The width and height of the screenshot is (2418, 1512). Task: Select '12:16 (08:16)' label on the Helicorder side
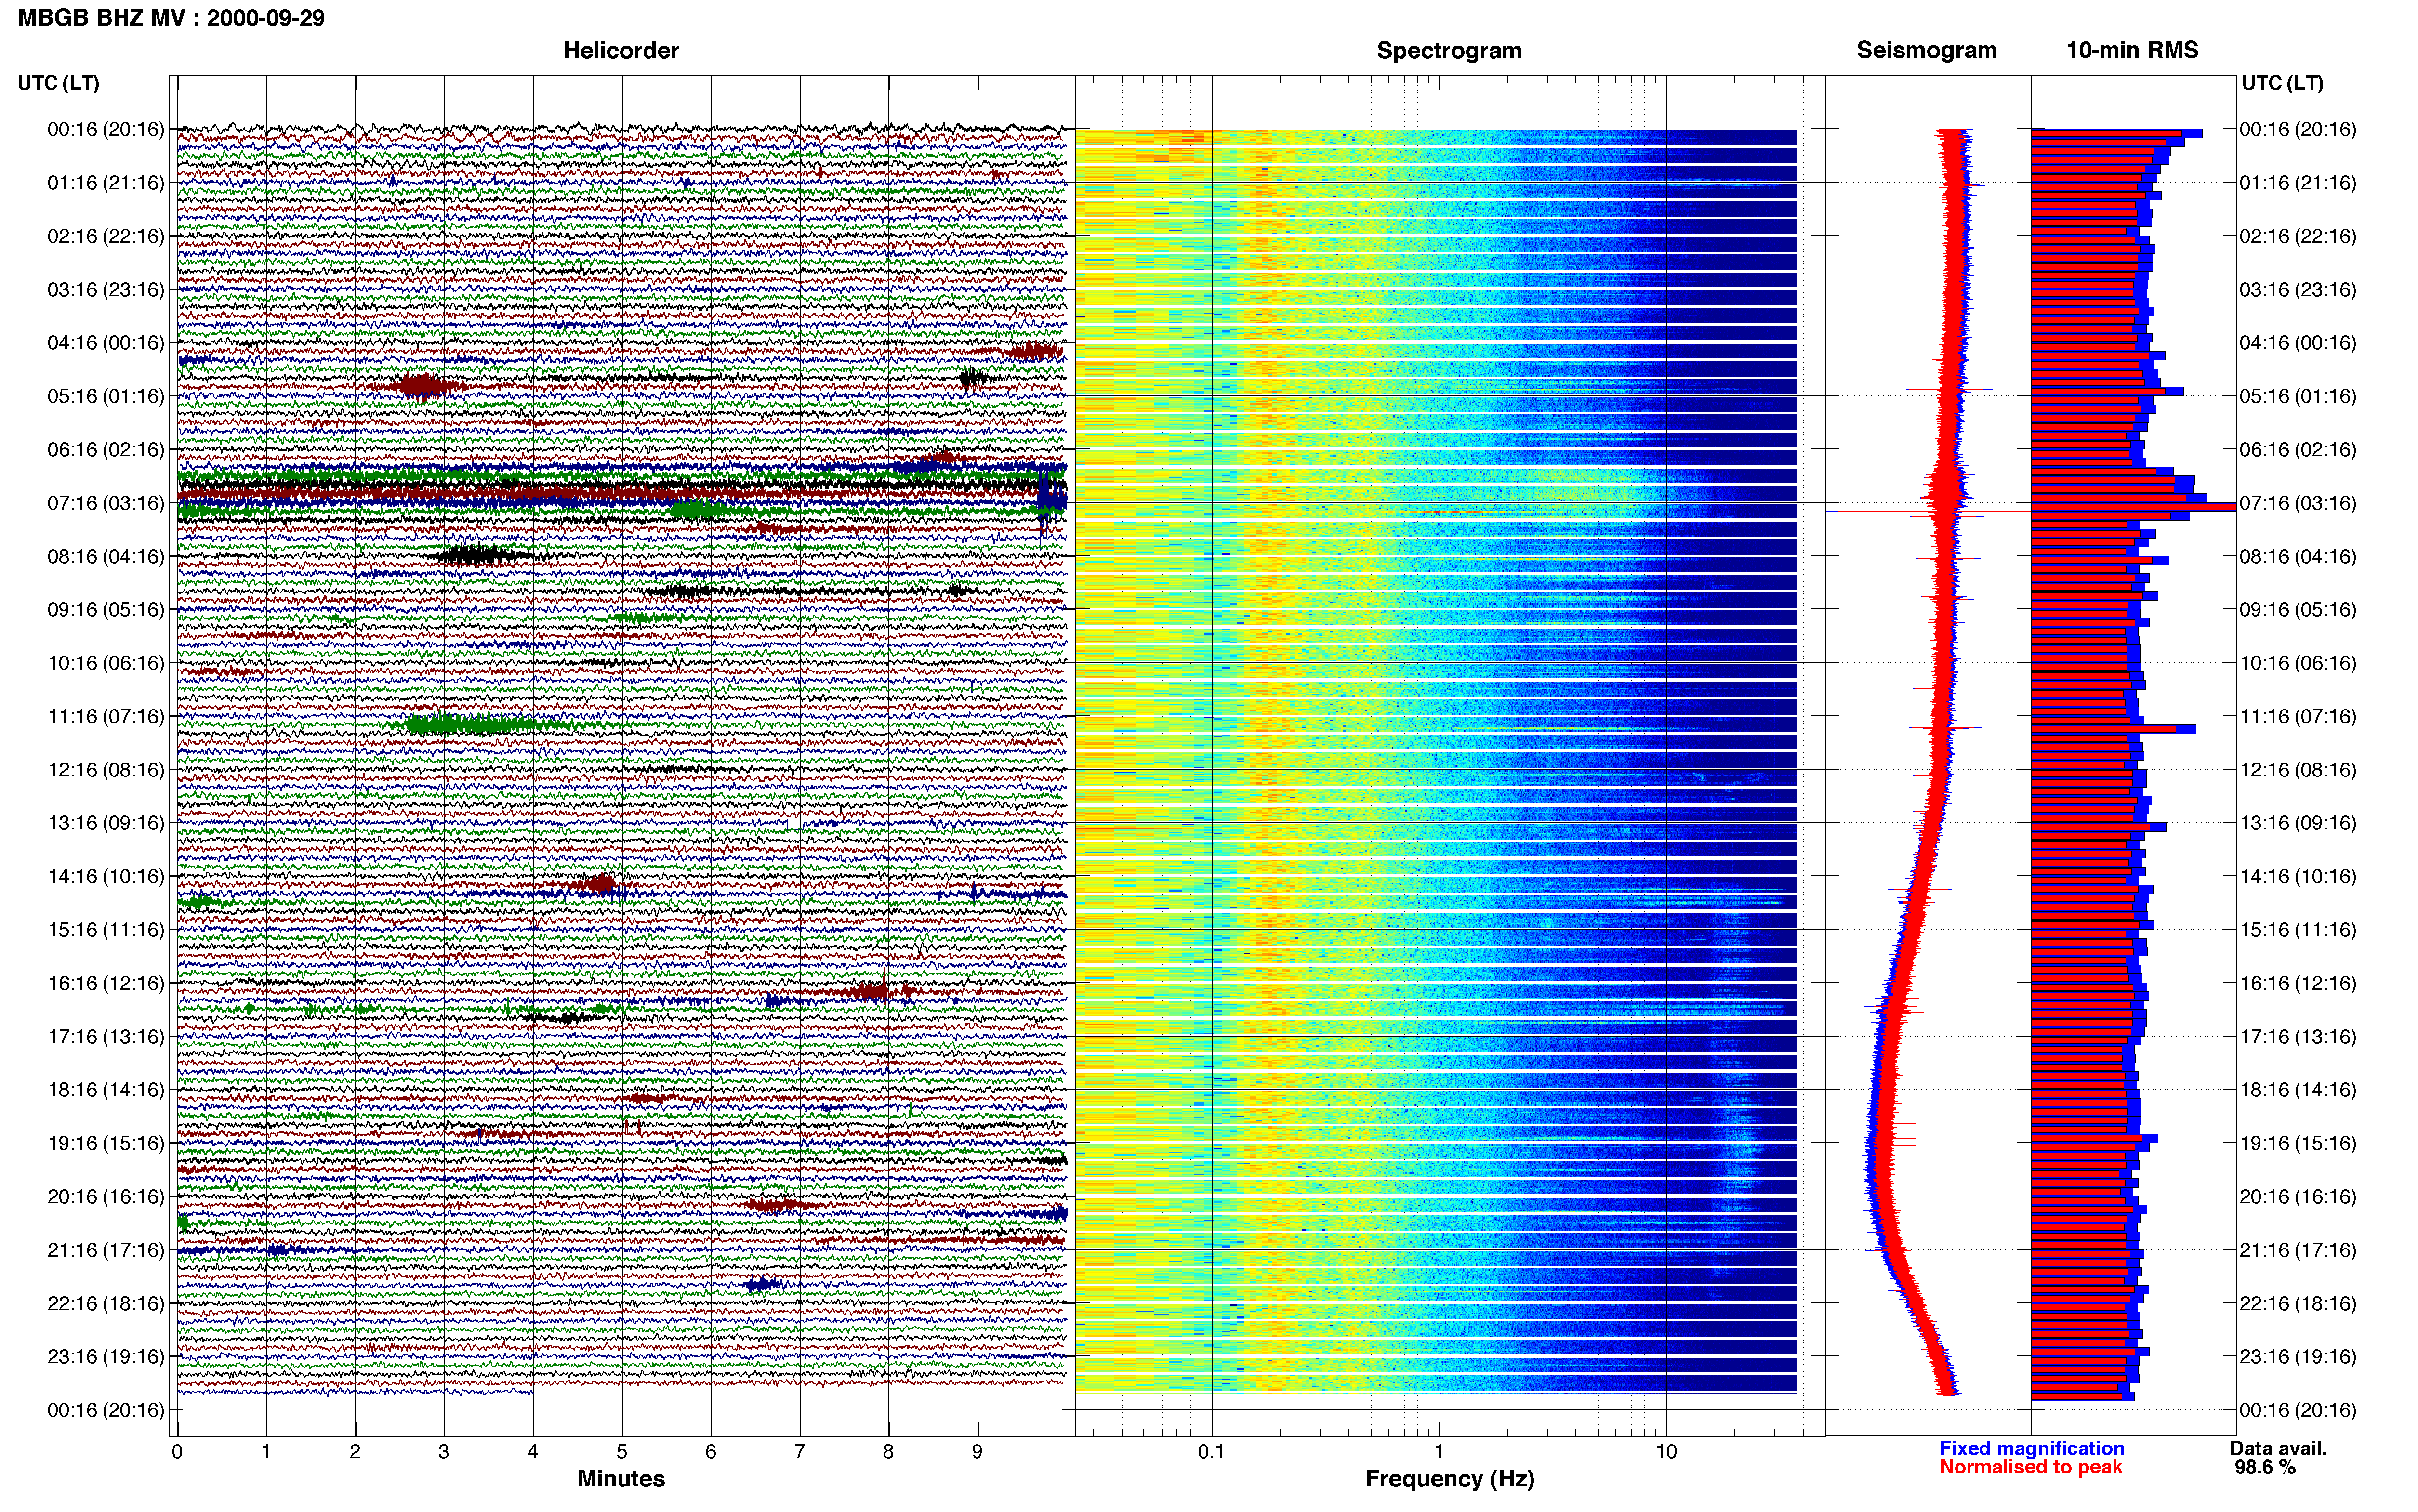click(x=106, y=770)
